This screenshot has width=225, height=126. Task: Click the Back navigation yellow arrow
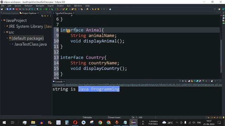point(98,9)
